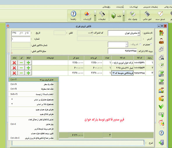
Task: Select معرفی کالای جدید entry
Action: click(x=34, y=114)
